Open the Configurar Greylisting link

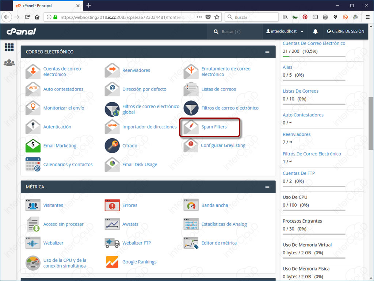pyautogui.click(x=223, y=145)
